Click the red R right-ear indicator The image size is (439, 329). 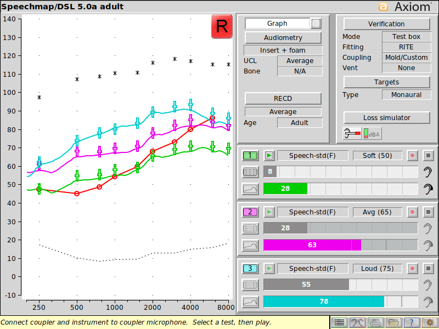pos(222,26)
